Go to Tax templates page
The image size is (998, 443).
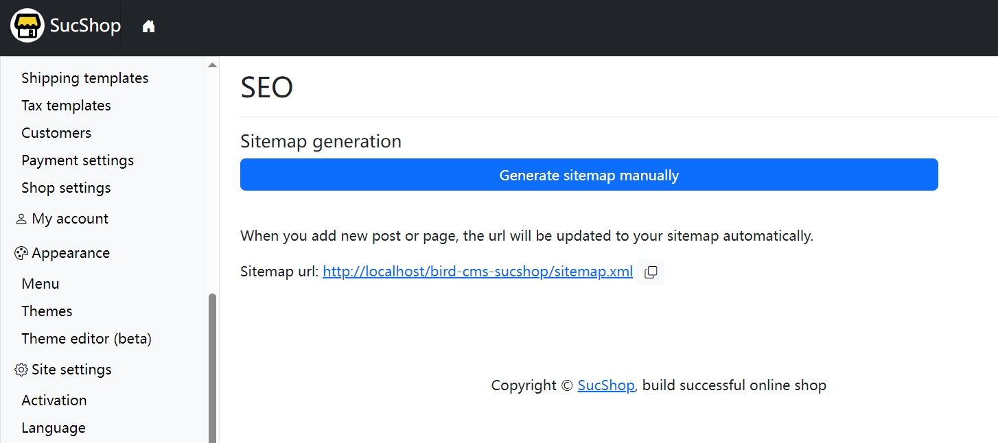66,106
